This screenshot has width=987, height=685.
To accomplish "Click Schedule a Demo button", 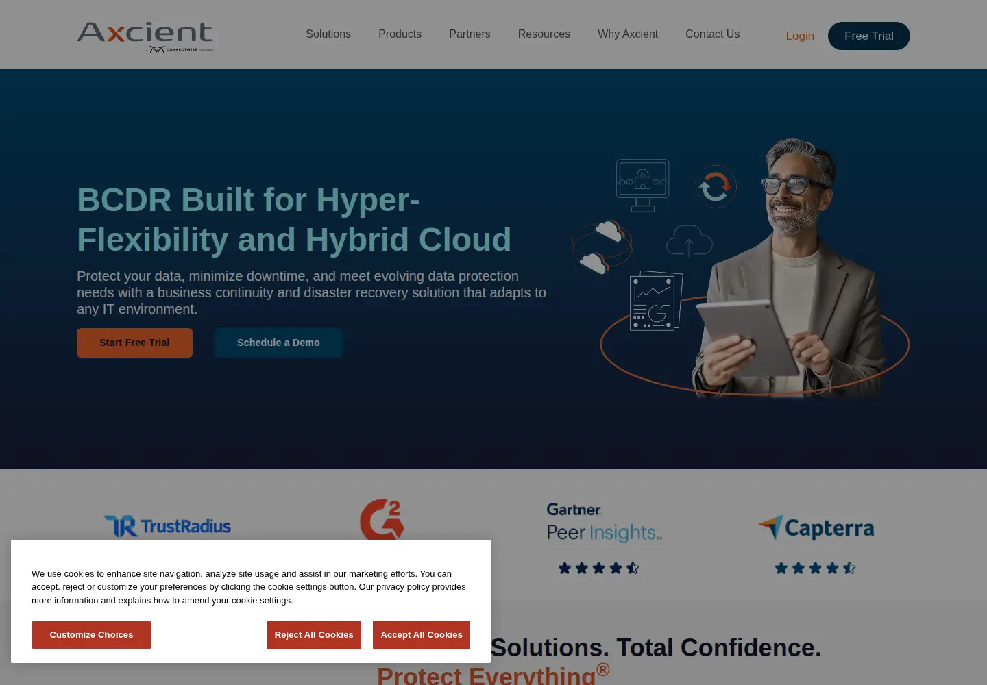I will click(x=278, y=342).
